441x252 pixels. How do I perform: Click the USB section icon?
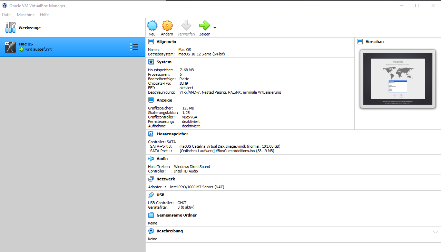(151, 195)
